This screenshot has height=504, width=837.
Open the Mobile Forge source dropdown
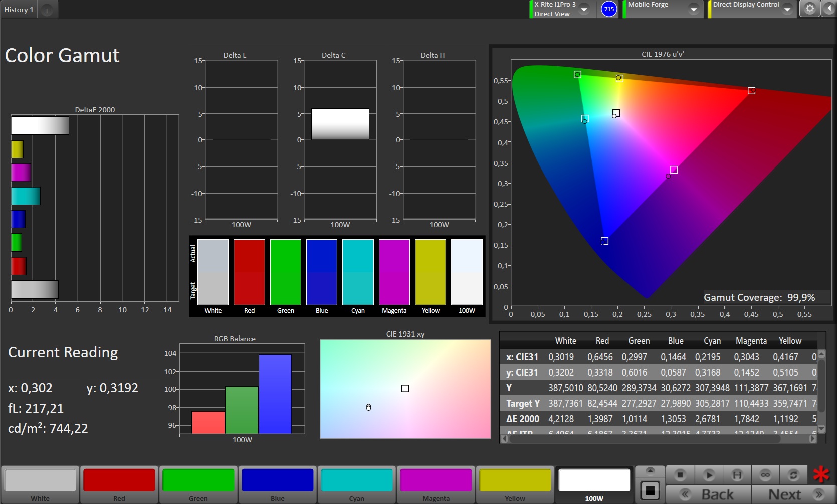tap(694, 10)
